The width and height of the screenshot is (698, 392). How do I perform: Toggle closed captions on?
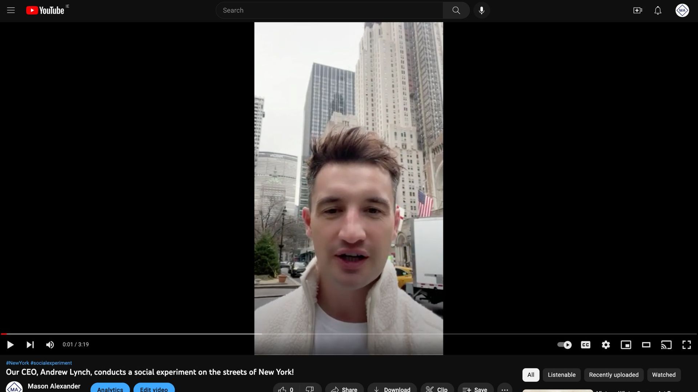coord(585,345)
